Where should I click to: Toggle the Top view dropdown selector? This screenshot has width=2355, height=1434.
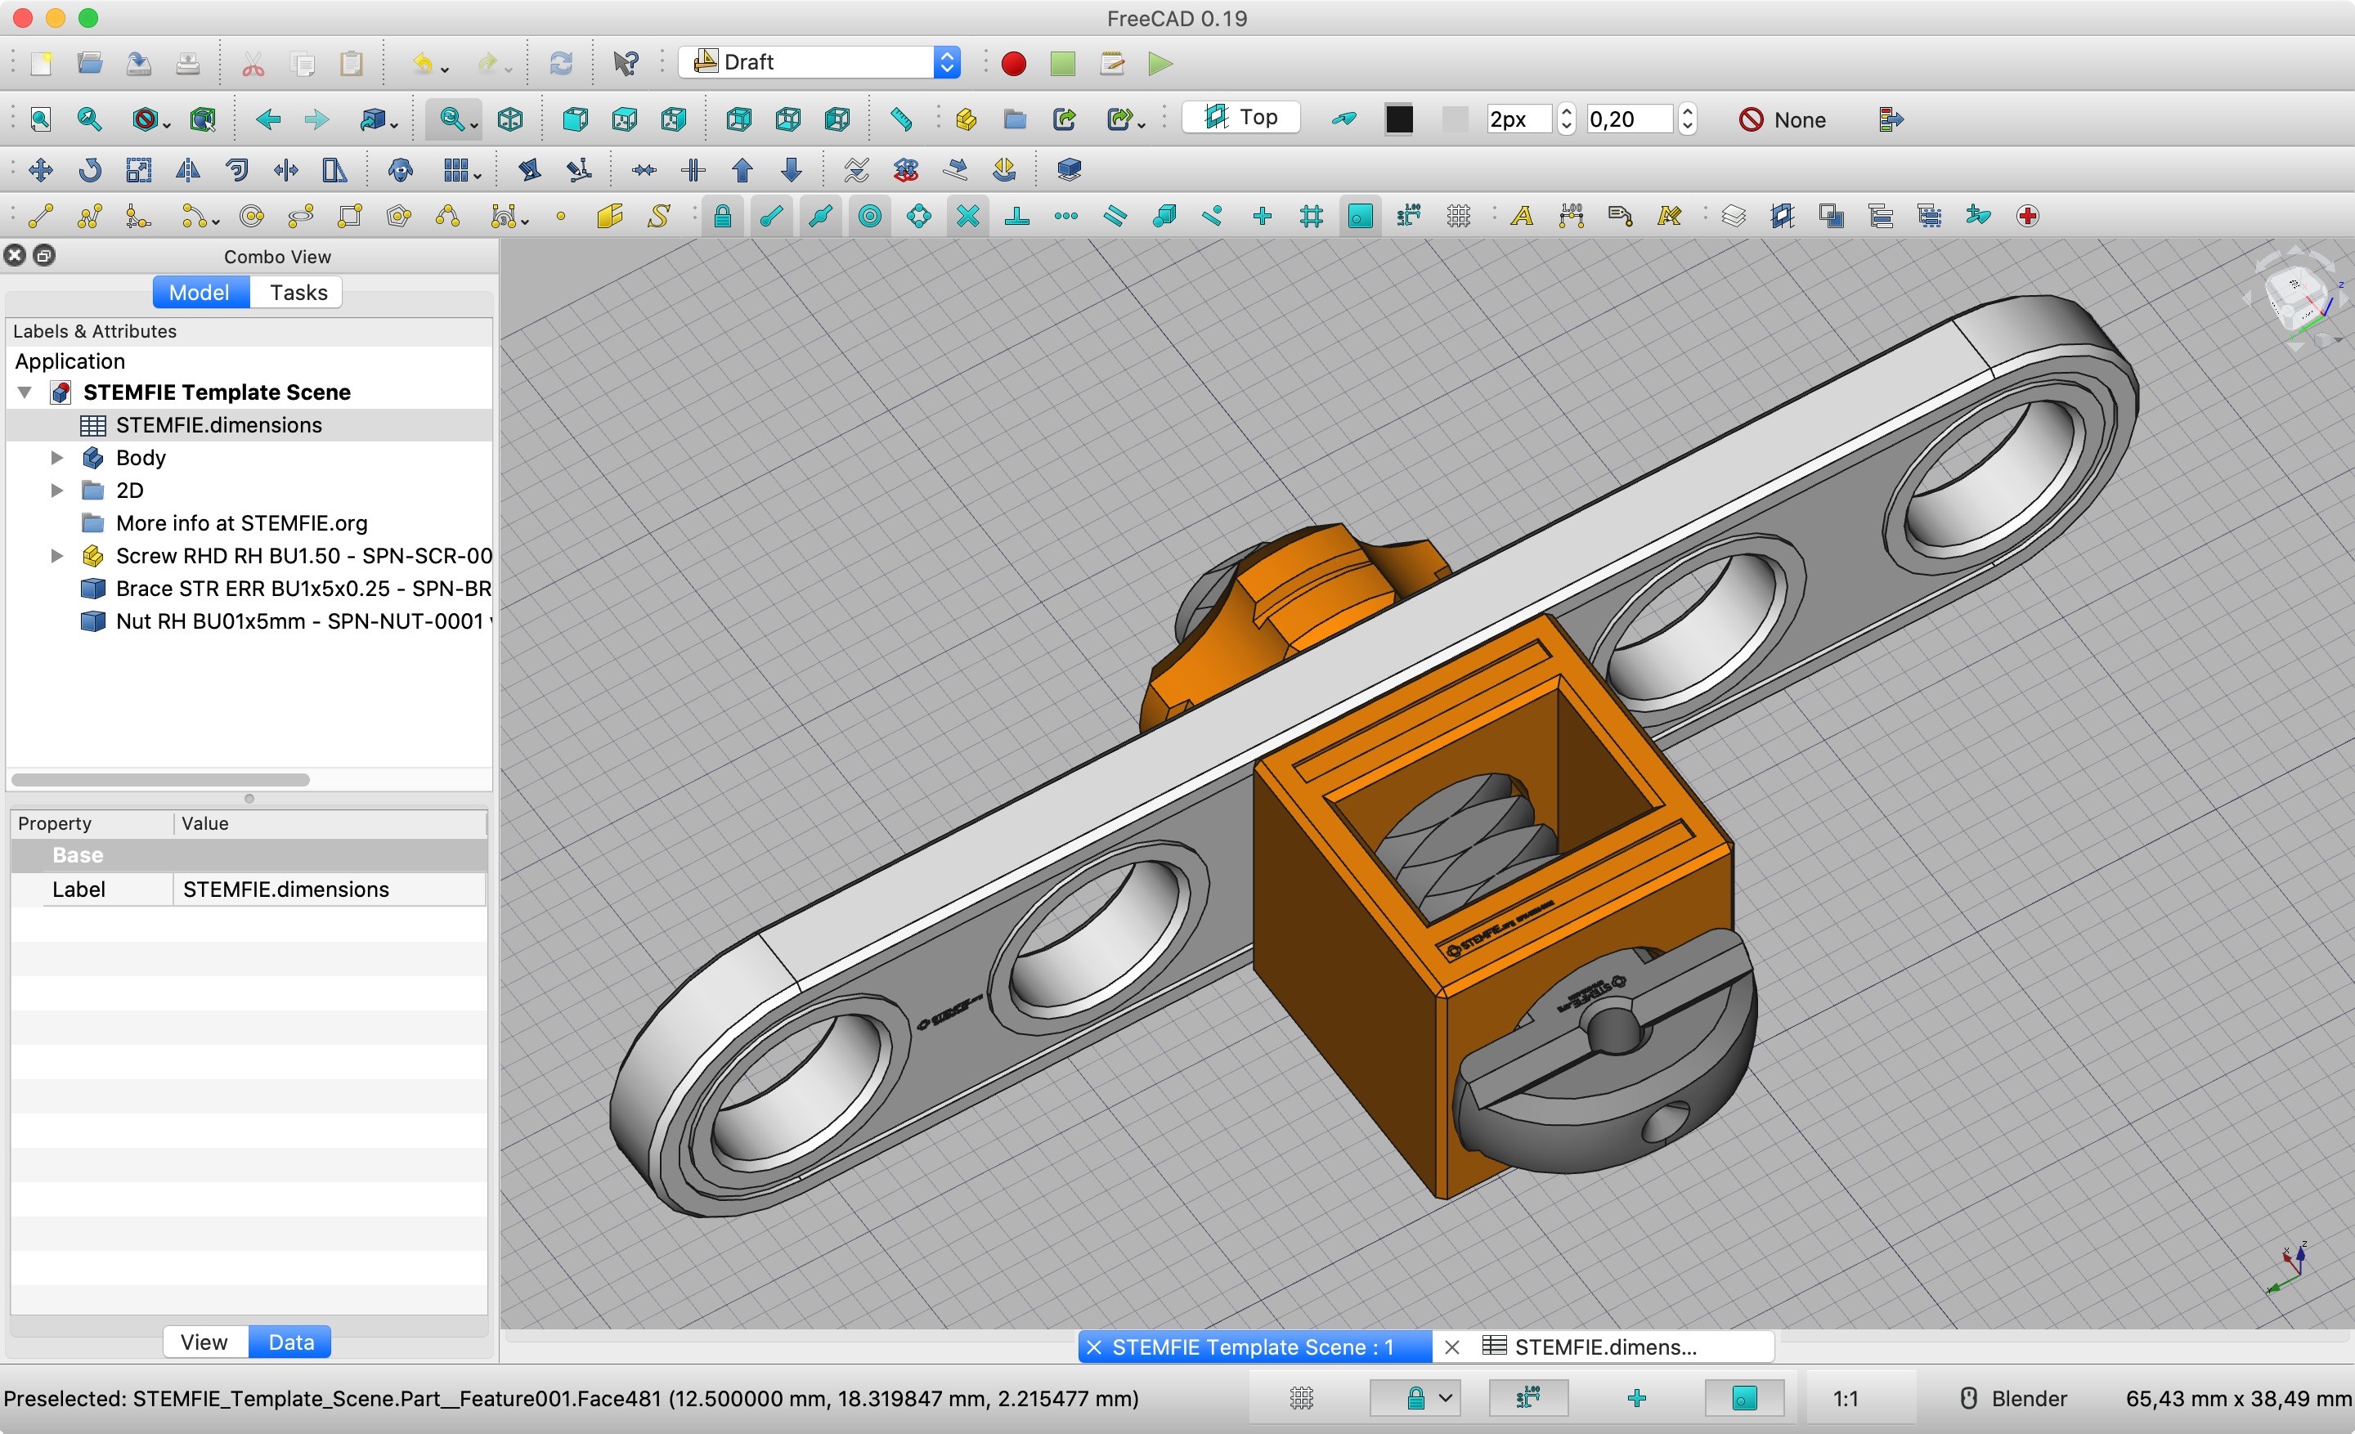tap(1245, 118)
